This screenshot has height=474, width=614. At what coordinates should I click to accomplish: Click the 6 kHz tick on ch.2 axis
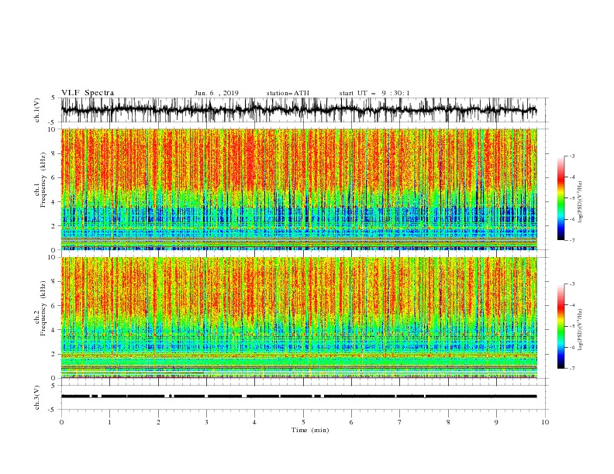[x=54, y=306]
